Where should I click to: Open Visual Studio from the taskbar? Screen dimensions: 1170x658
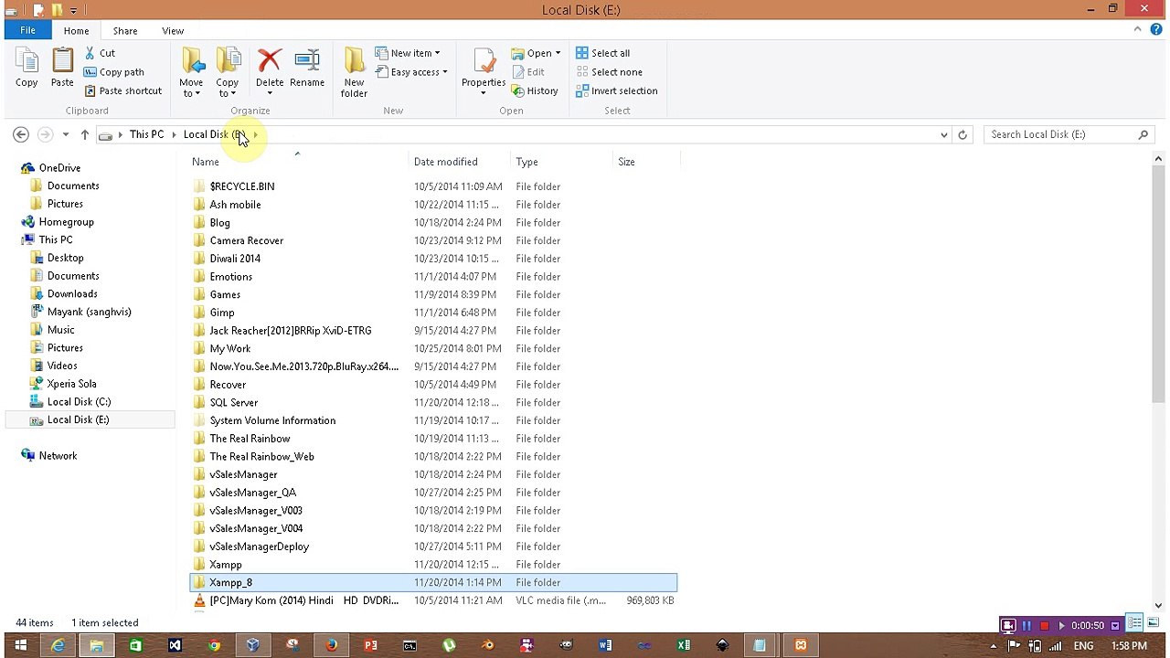(175, 646)
